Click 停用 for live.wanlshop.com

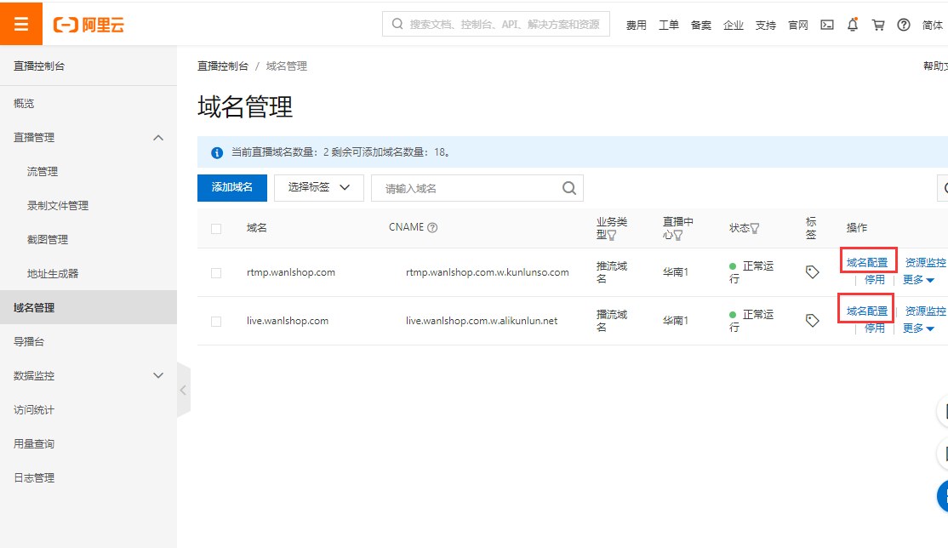coord(874,328)
